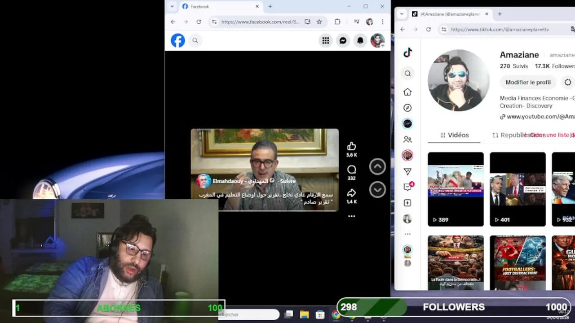Open Facebook Messenger icon
Viewport: 575px width, 323px height.
(x=343, y=40)
